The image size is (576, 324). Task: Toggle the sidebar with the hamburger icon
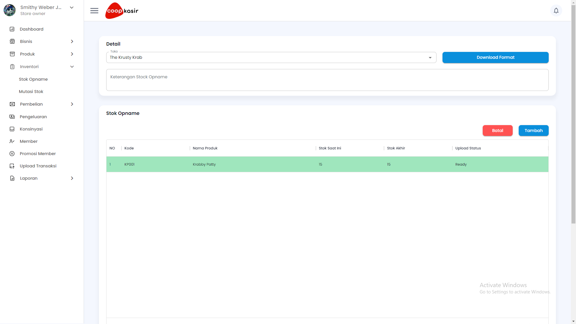pos(94,10)
